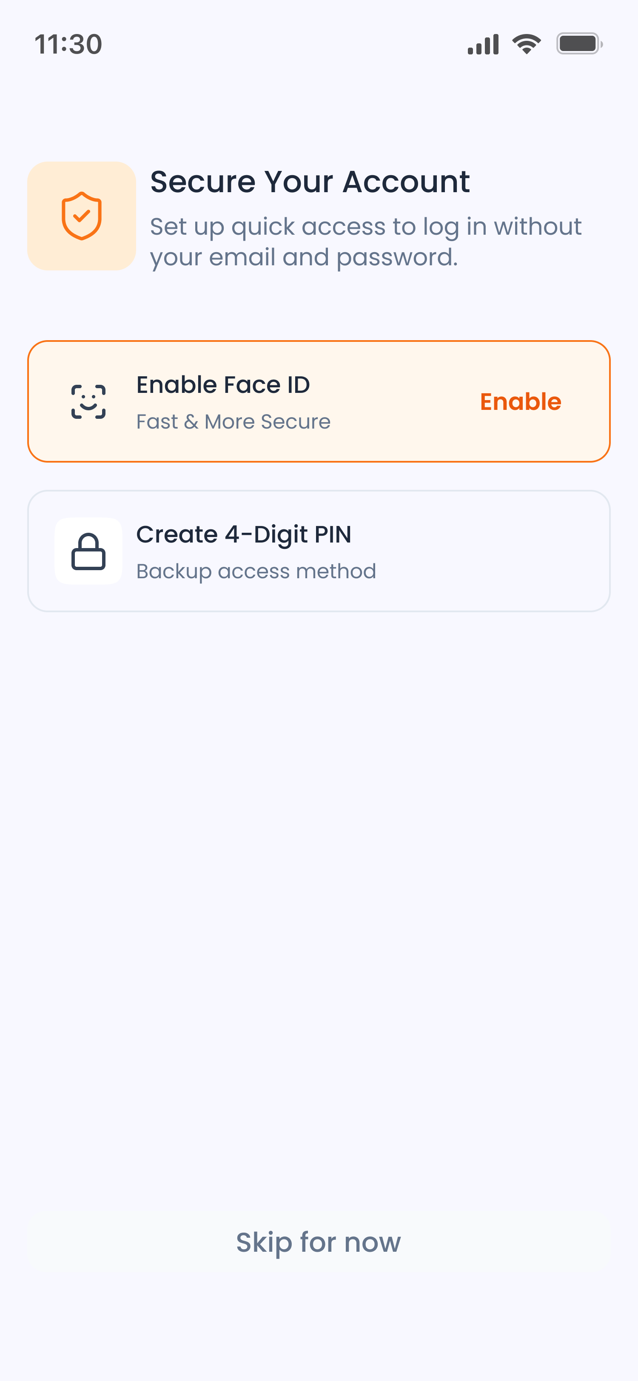
Task: Tap the Face ID scan icon
Action: coord(88,401)
